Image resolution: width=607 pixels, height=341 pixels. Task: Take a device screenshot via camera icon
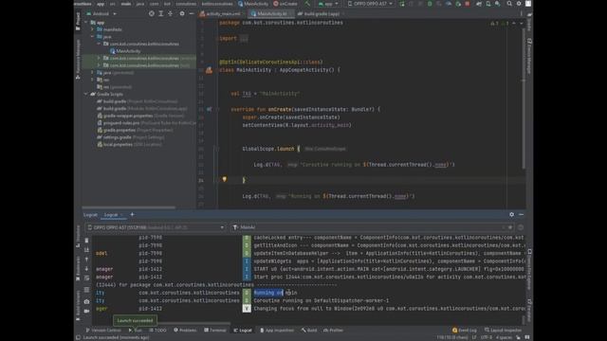point(86,301)
